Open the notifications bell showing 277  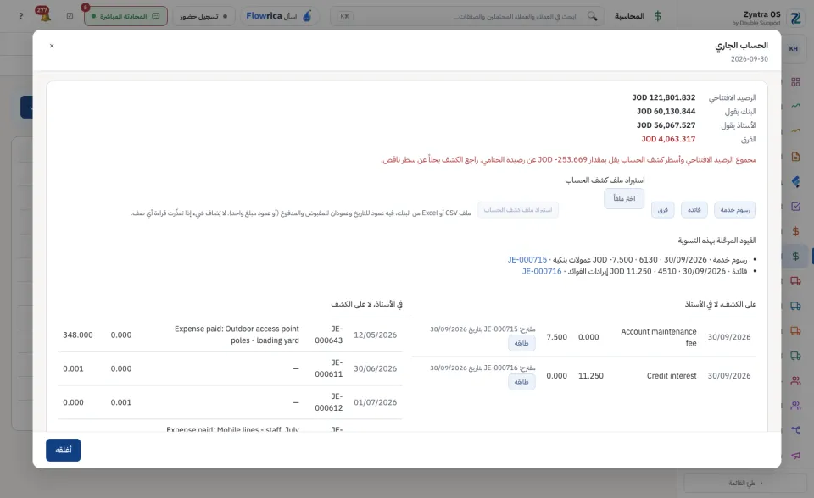(44, 14)
